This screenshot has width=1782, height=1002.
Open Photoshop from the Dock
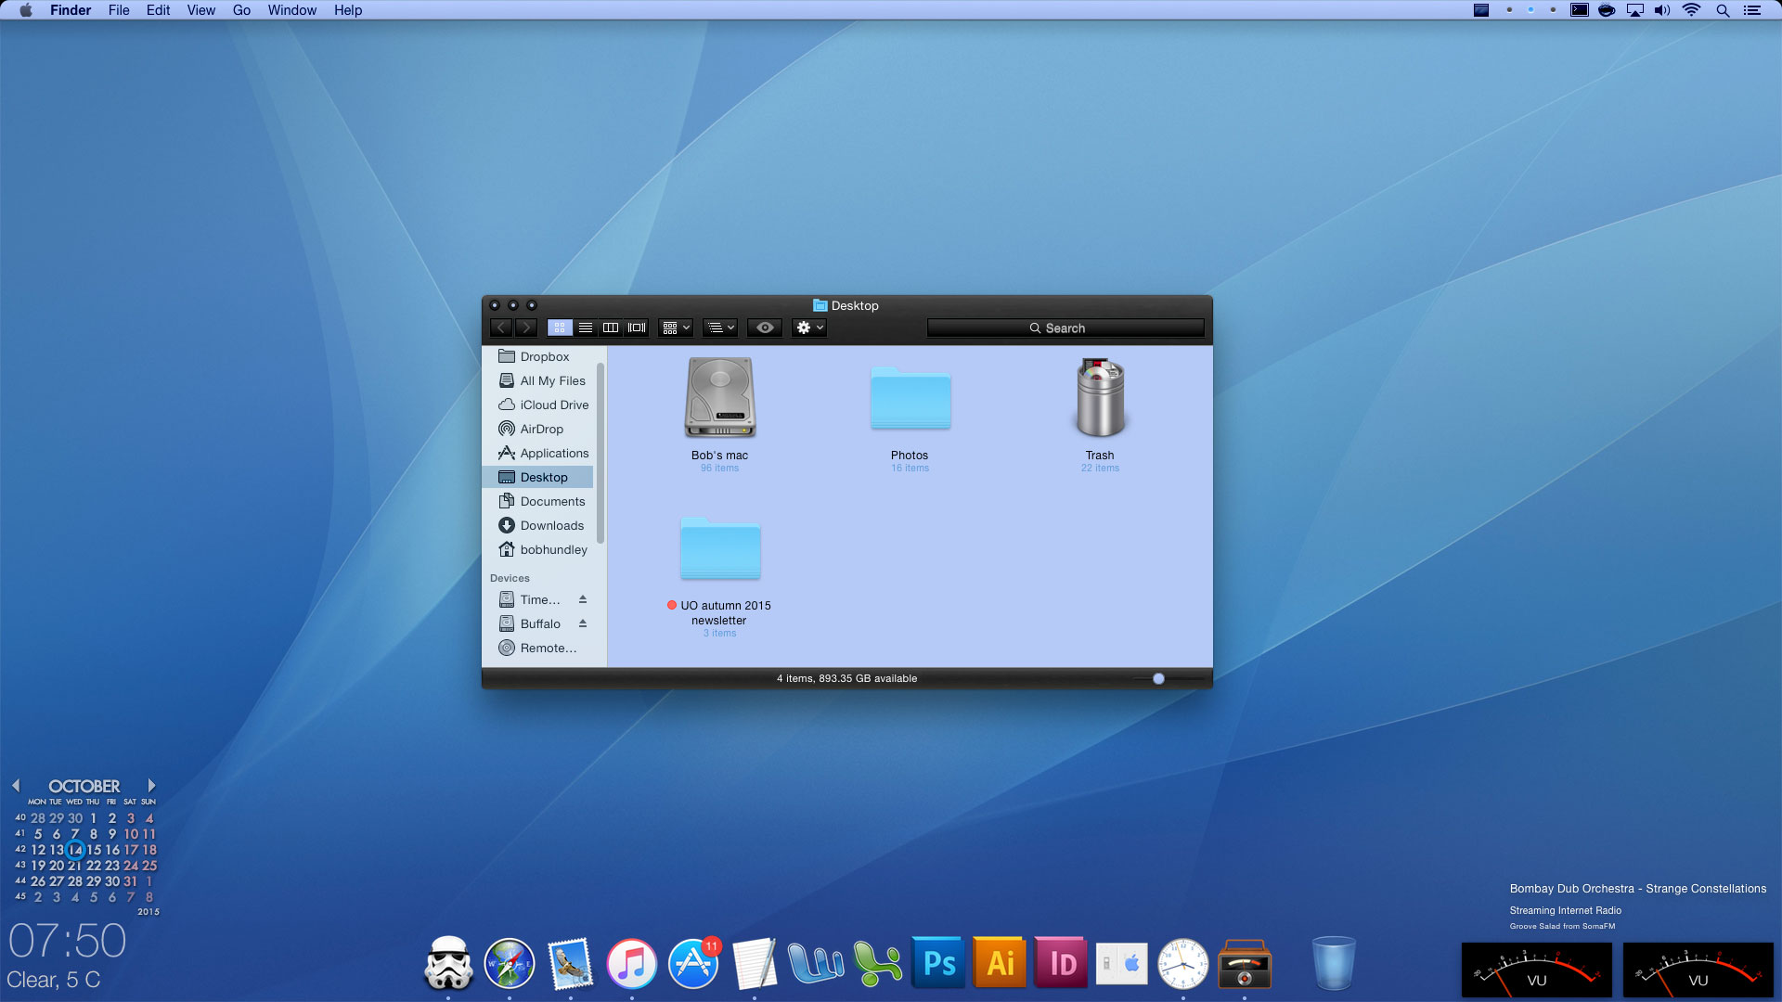tap(939, 964)
